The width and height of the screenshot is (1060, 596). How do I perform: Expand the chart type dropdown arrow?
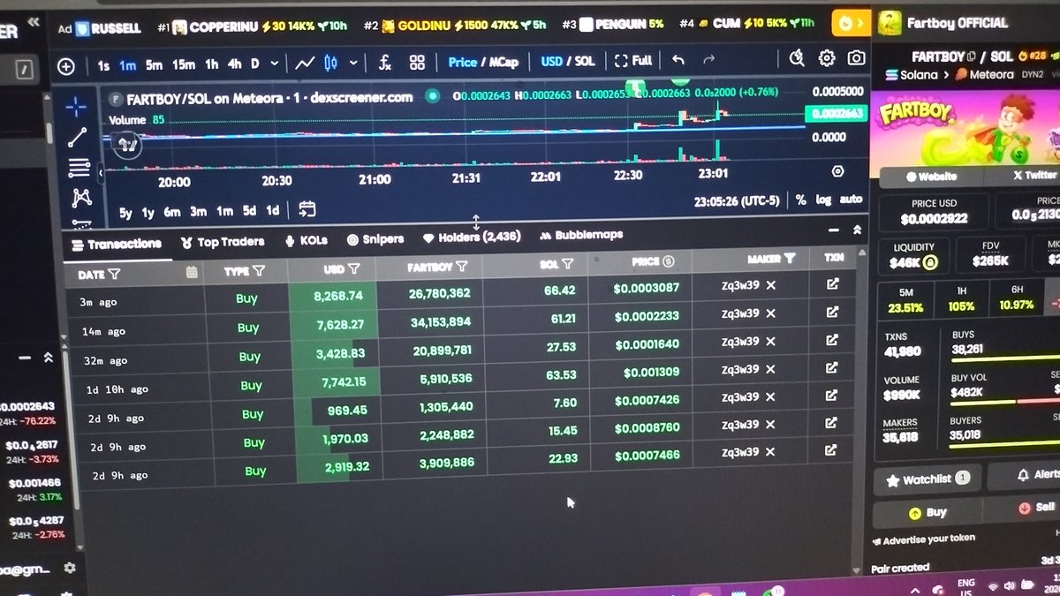pyautogui.click(x=353, y=63)
